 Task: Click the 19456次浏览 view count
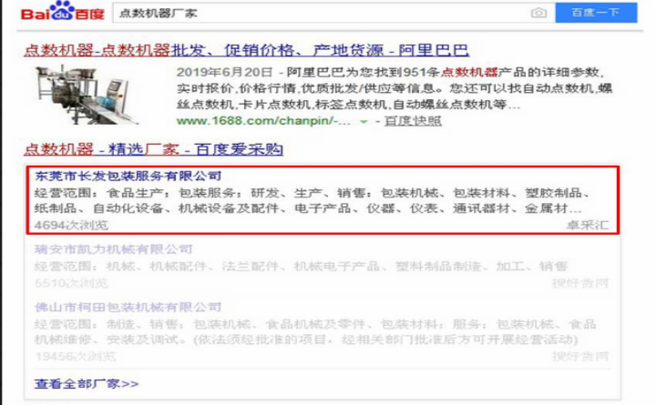pos(76,357)
